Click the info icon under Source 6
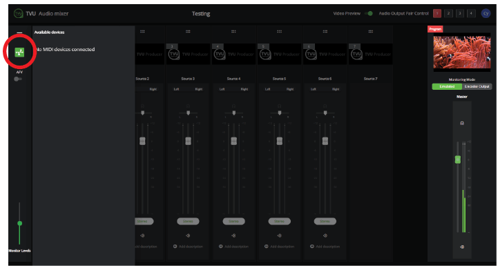Image resolution: width=498 pixels, height=268 pixels. [x=312, y=247]
